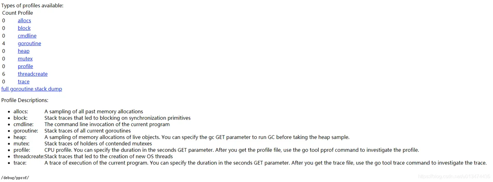Click the mutex: description label in list
The height and width of the screenshot is (182, 493).
[22, 144]
